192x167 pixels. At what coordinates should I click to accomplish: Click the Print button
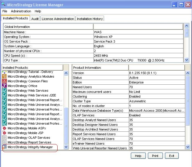[155, 156]
